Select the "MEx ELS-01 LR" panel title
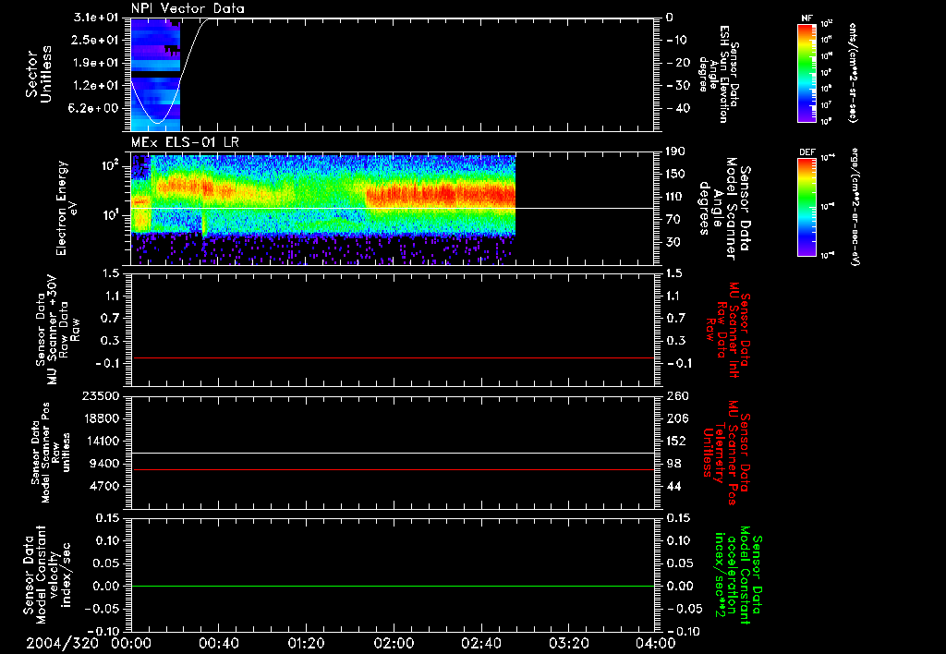 tap(185, 142)
